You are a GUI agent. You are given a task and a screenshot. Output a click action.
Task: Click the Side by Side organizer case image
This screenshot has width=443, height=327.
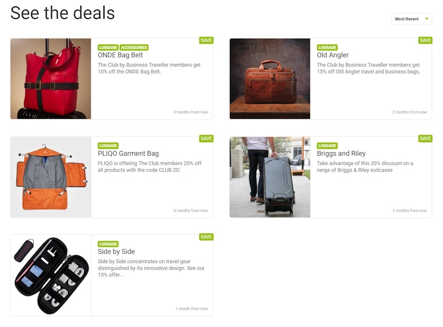point(51,275)
